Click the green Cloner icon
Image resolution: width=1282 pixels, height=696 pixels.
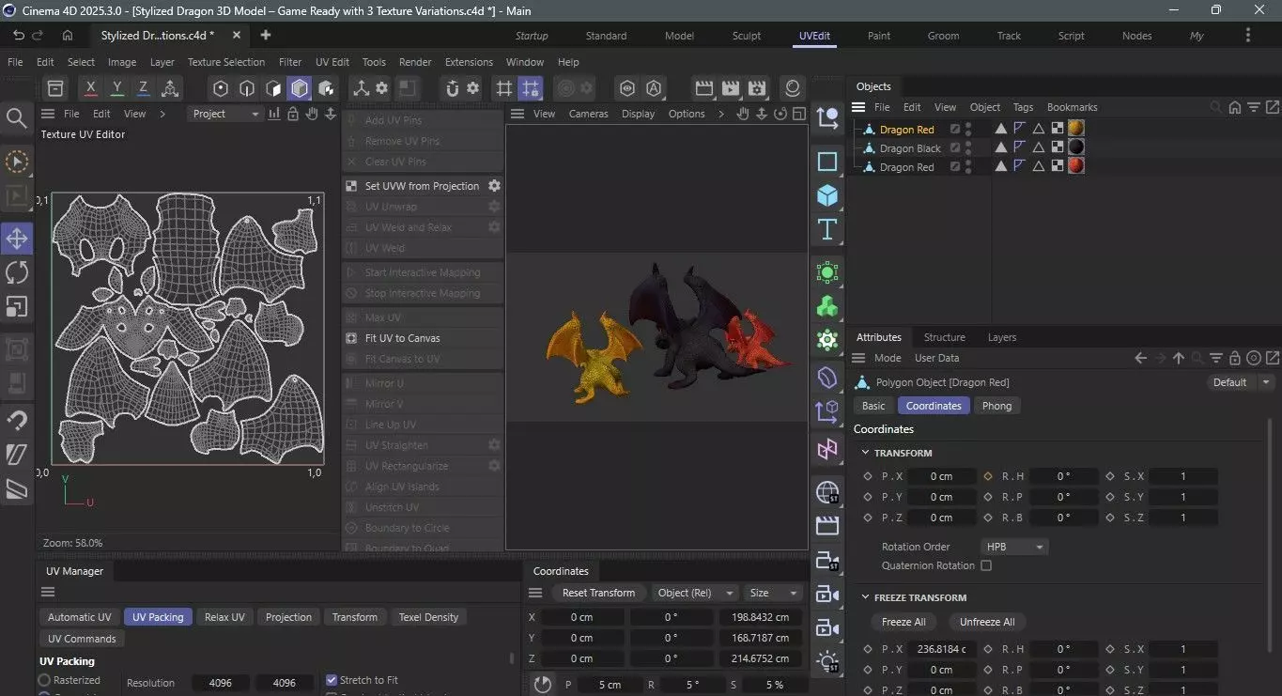(x=827, y=306)
